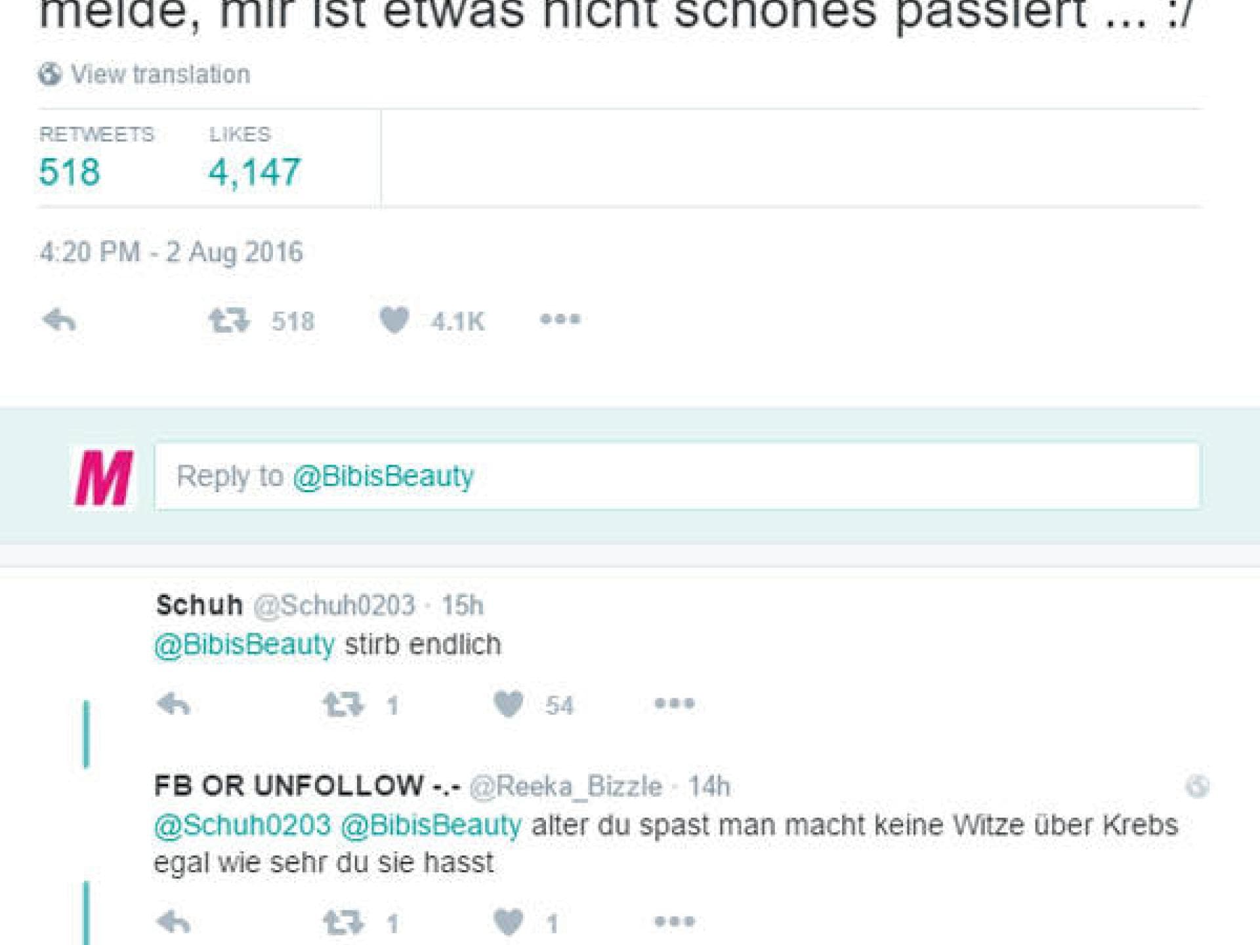Click the globe translate icon on Reeka_Bizzle tweet

[1197, 786]
